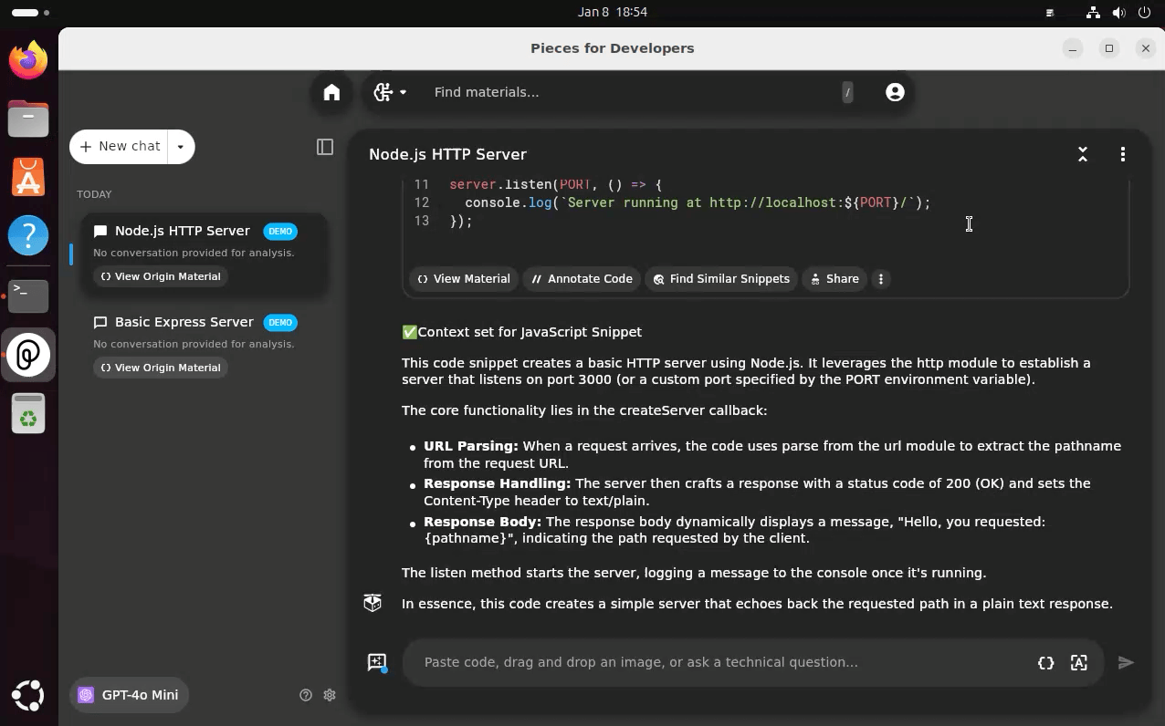
Task: Open the GPT-4o Mini model selector
Action: [x=129, y=695]
